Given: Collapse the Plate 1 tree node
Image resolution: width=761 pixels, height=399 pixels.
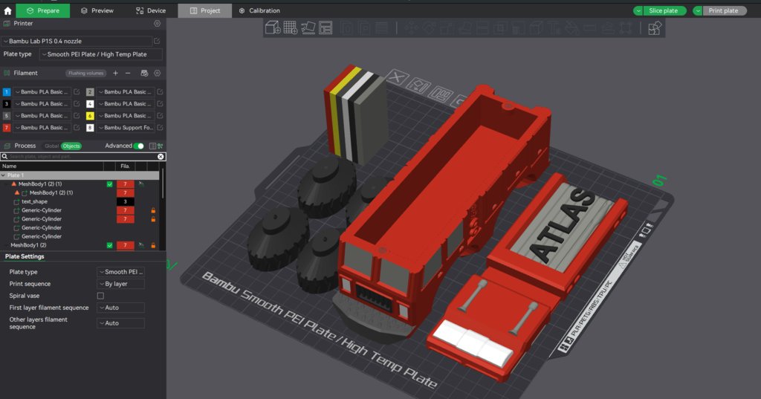Looking at the screenshot, I should coord(4,175).
